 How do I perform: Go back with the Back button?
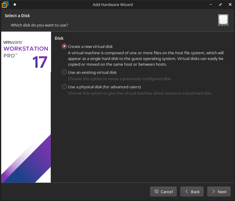[x=192, y=192]
